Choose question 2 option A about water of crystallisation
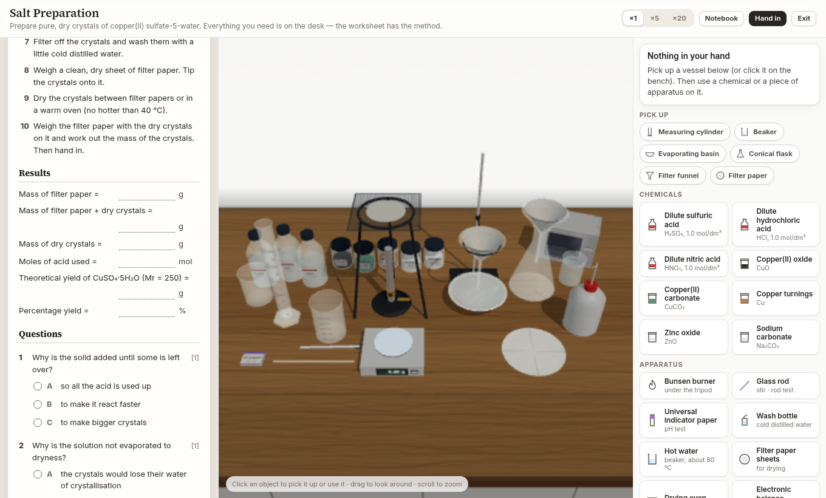The width and height of the screenshot is (826, 498). (x=38, y=474)
